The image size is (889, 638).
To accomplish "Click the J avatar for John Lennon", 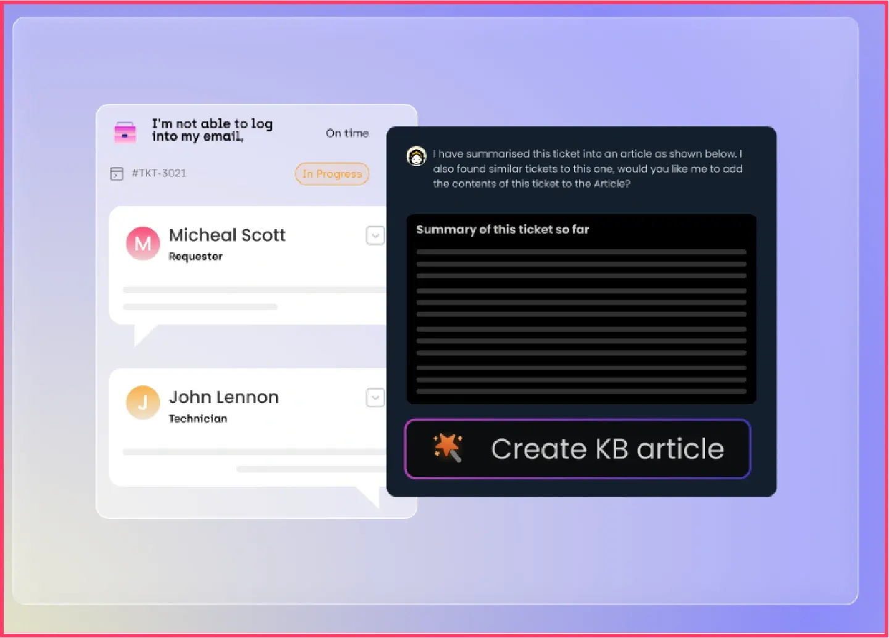I will [143, 402].
